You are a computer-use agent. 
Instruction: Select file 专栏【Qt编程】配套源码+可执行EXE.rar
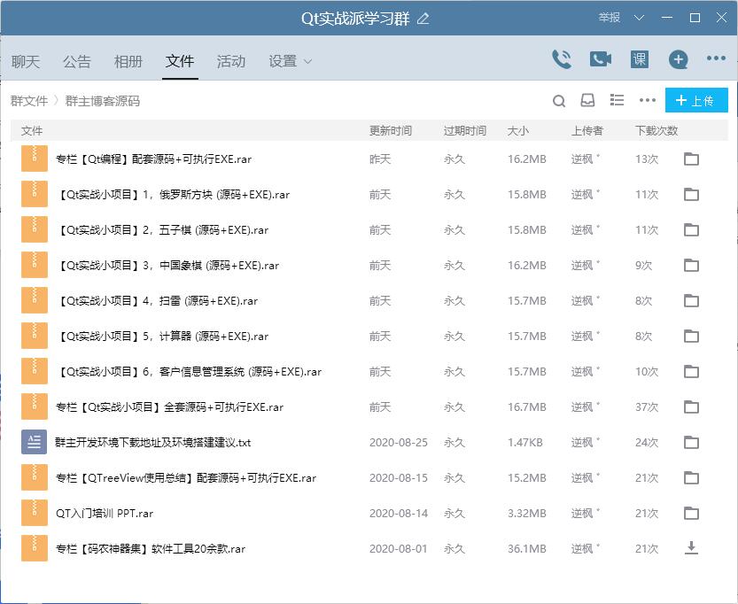[153, 159]
